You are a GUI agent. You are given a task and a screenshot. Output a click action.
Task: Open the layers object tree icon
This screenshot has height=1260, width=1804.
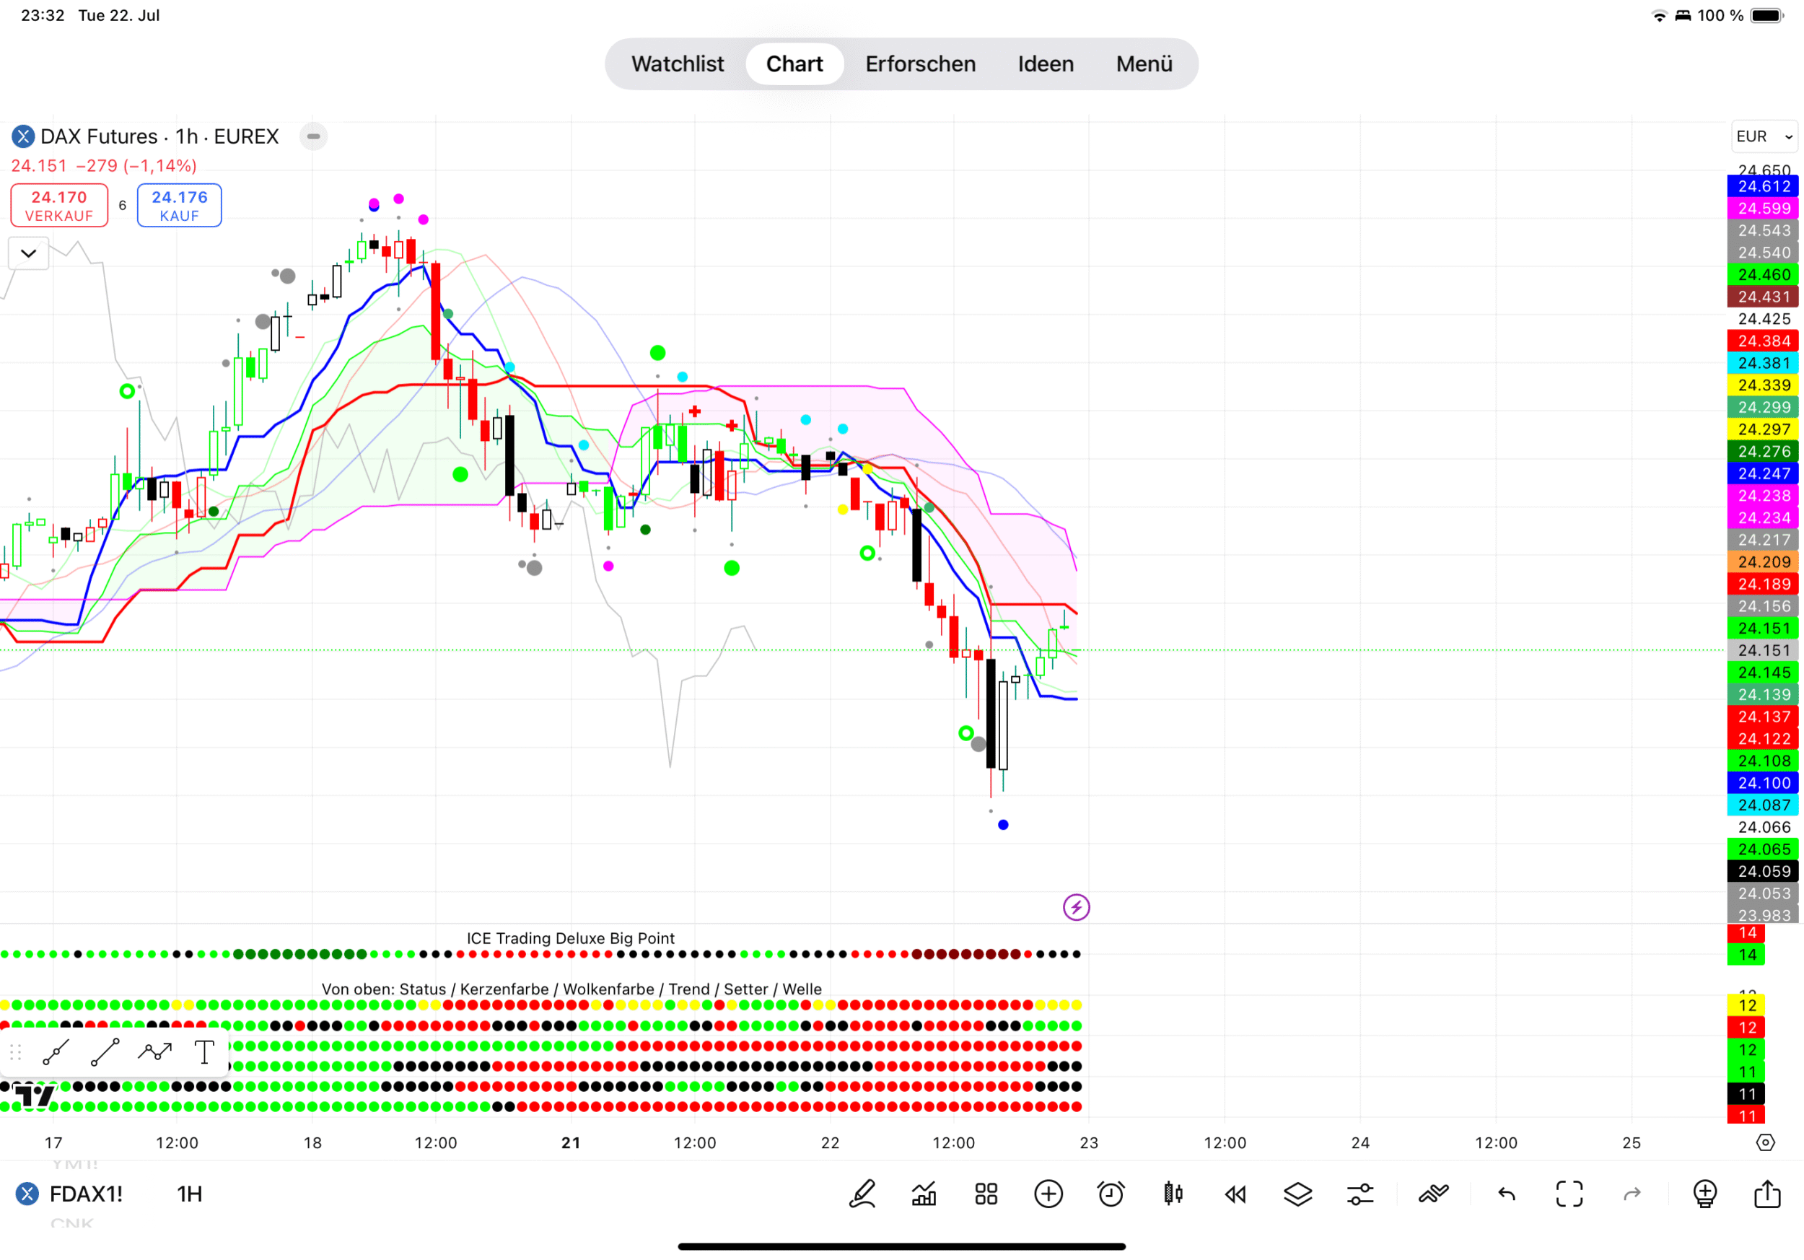[x=1298, y=1195]
